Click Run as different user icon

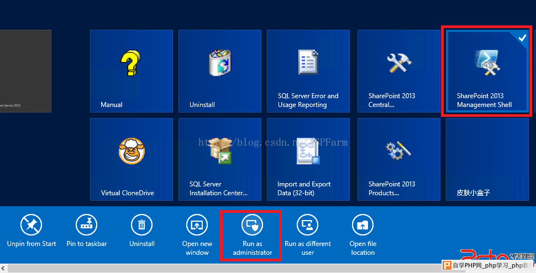[x=308, y=225]
